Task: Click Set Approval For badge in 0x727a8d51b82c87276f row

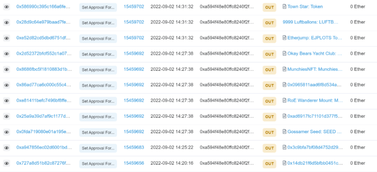Action: click(98, 164)
